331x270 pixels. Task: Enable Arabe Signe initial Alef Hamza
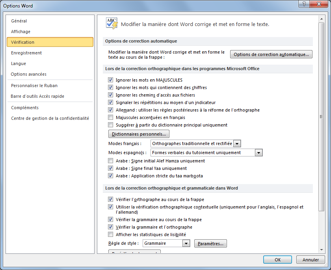click(110, 161)
